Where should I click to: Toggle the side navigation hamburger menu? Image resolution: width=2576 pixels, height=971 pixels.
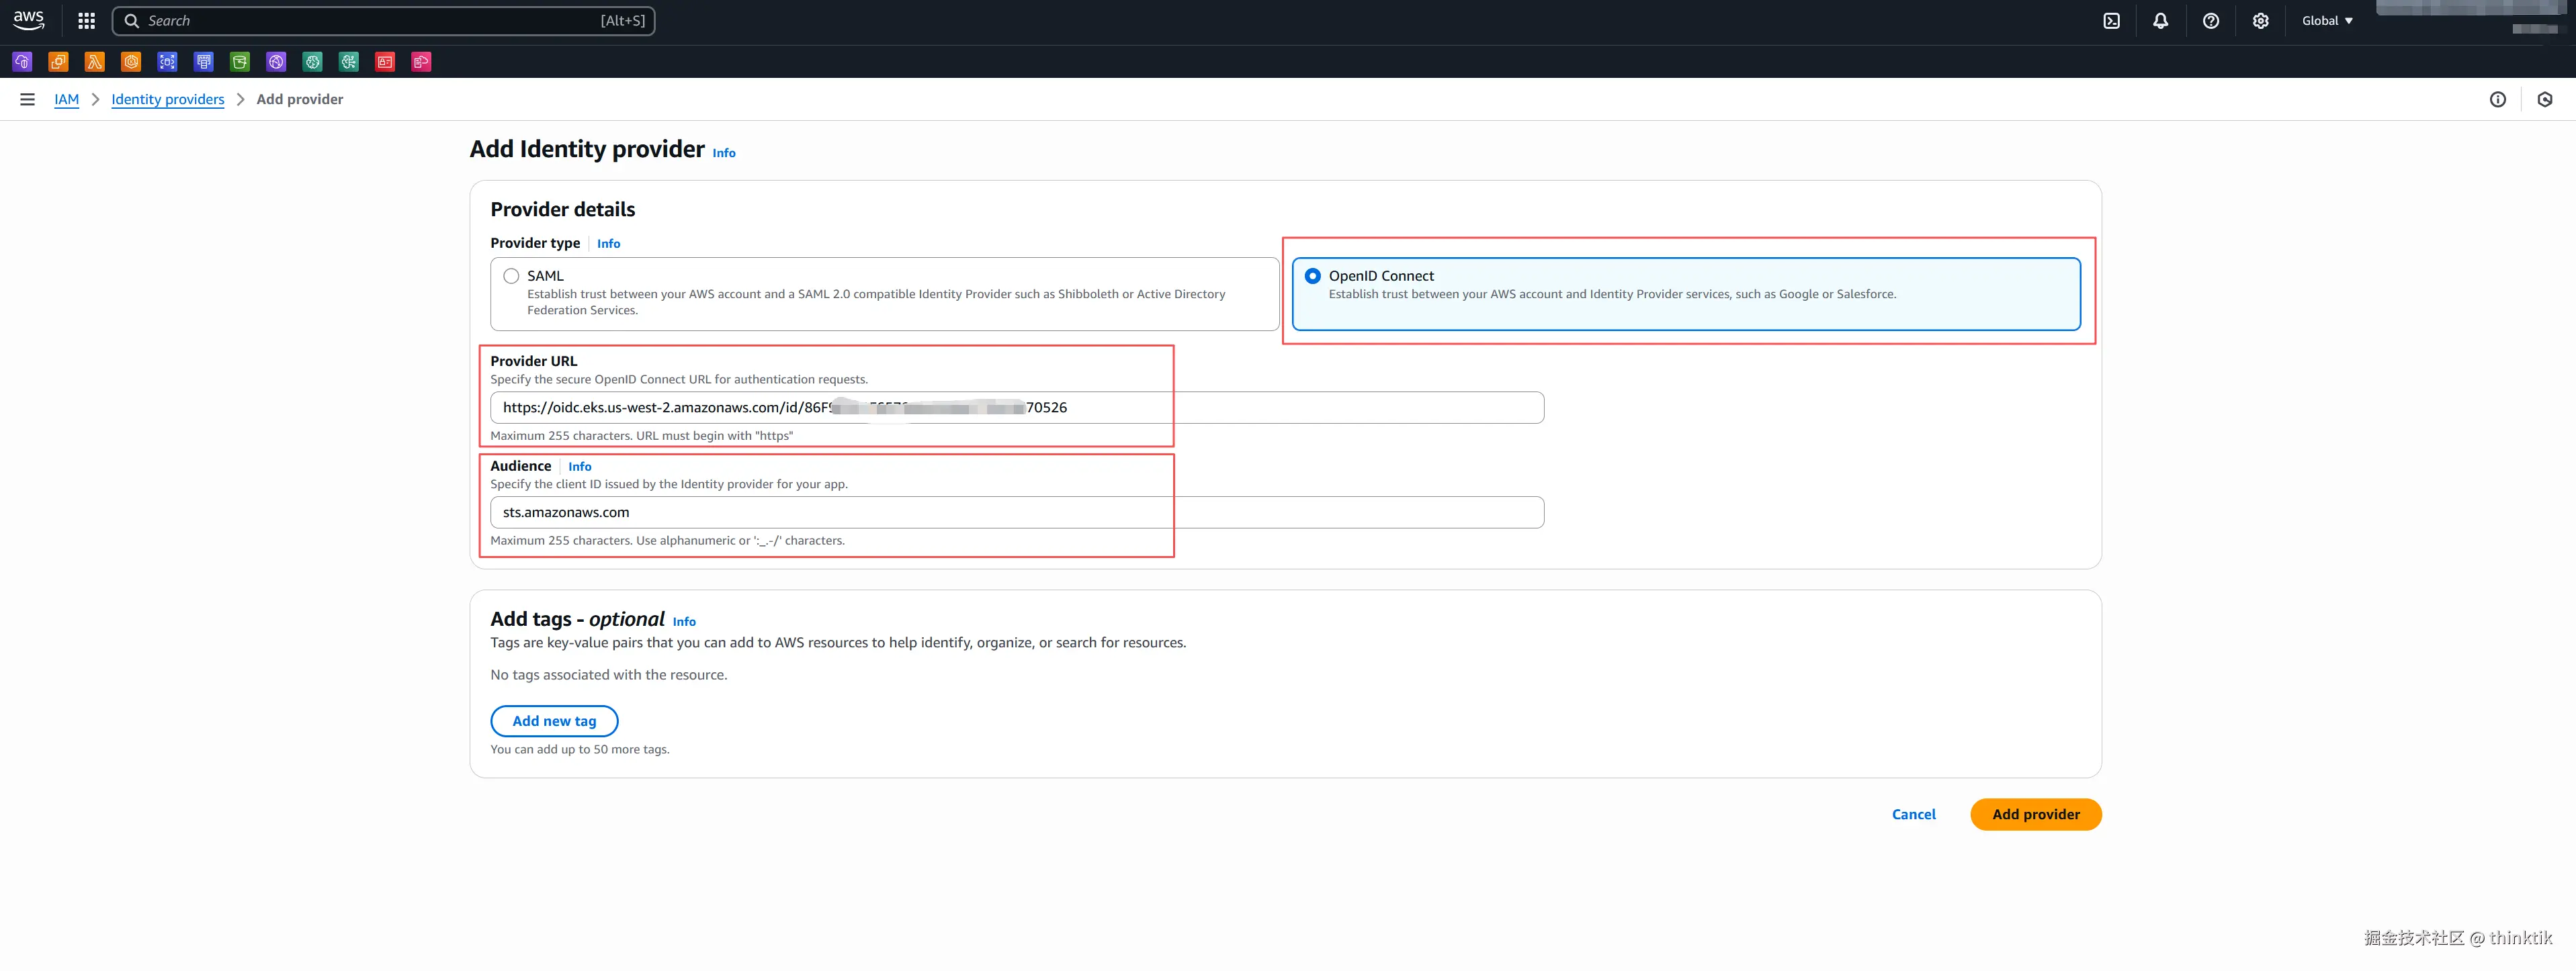click(27, 99)
